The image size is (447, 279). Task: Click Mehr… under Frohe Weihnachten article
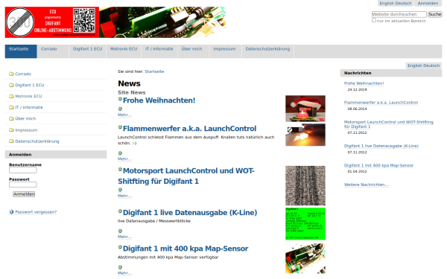click(124, 115)
